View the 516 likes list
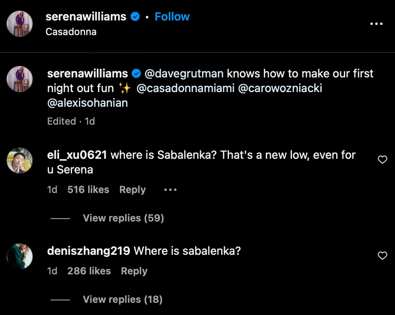 coord(88,190)
